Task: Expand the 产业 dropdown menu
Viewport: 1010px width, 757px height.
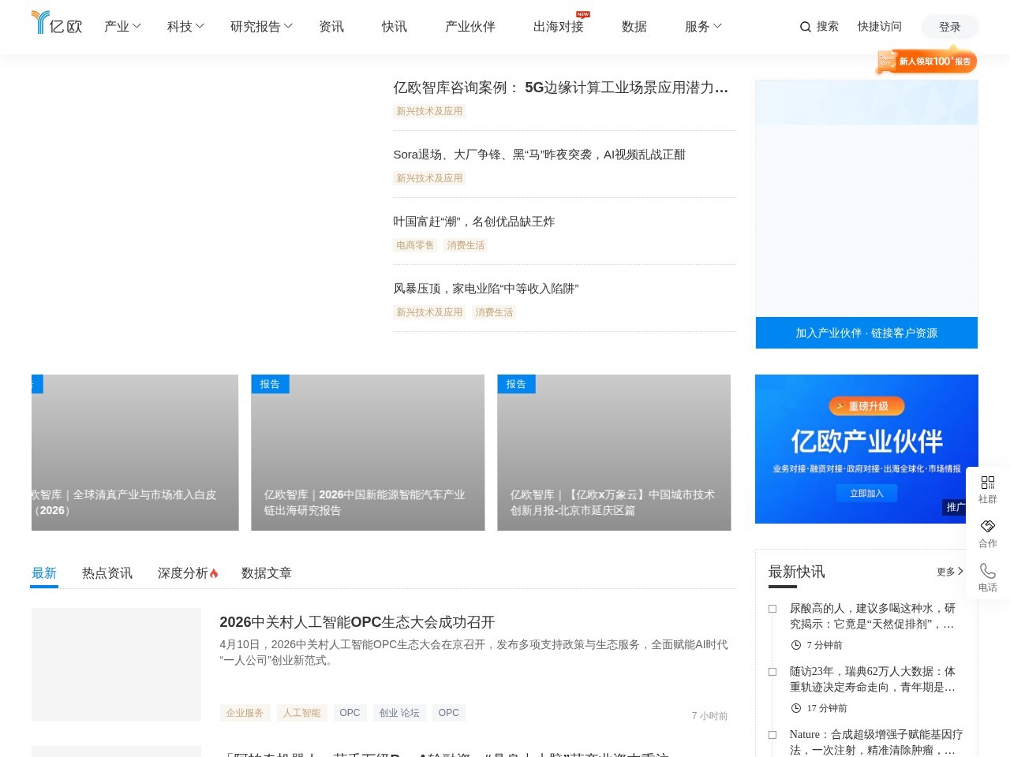Action: tap(122, 26)
